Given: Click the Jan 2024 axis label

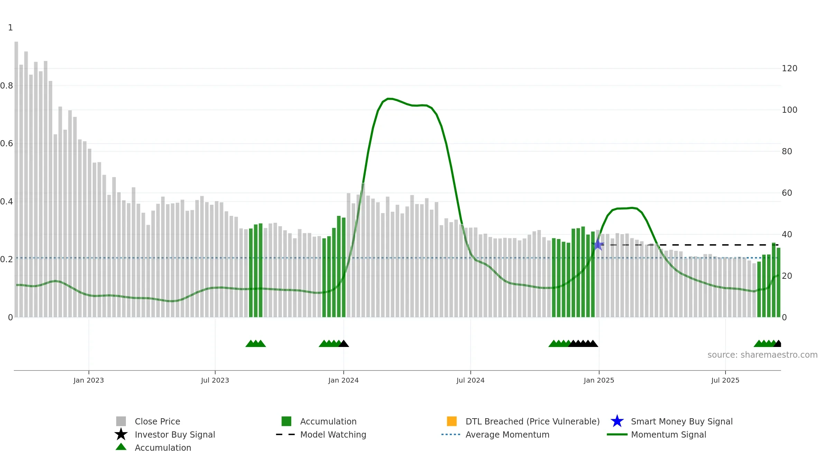Looking at the screenshot, I should coord(343,381).
